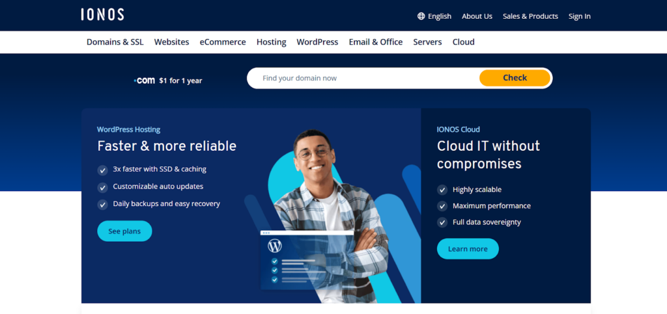Open the About Us link
Image resolution: width=667 pixels, height=314 pixels.
tap(477, 16)
